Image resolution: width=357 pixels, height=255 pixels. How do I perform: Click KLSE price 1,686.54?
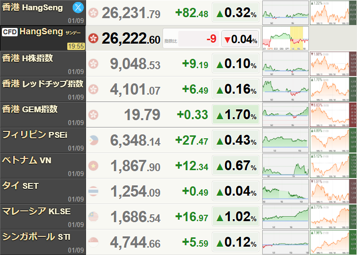tap(136, 217)
